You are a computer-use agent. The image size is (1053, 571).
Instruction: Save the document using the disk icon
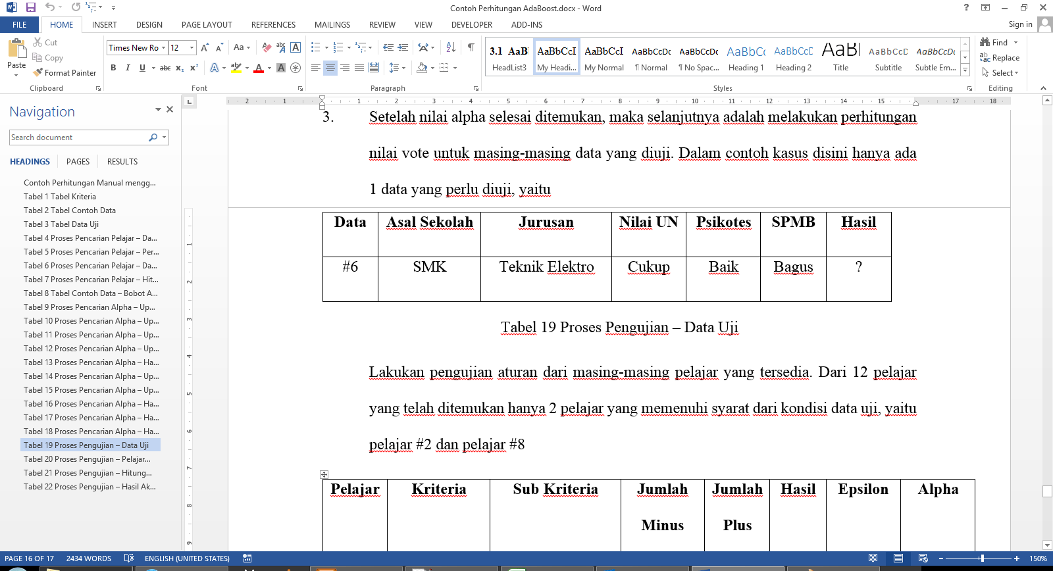coord(30,7)
